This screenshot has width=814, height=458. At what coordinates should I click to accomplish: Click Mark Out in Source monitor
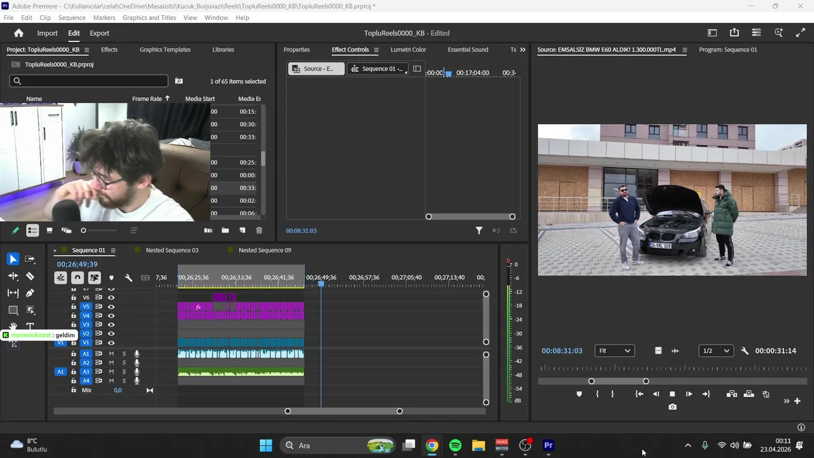(612, 394)
